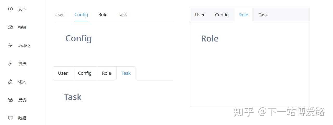Image resolution: width=333 pixels, height=125 pixels.
Task: Click the large Task heading text
Action: tap(73, 97)
